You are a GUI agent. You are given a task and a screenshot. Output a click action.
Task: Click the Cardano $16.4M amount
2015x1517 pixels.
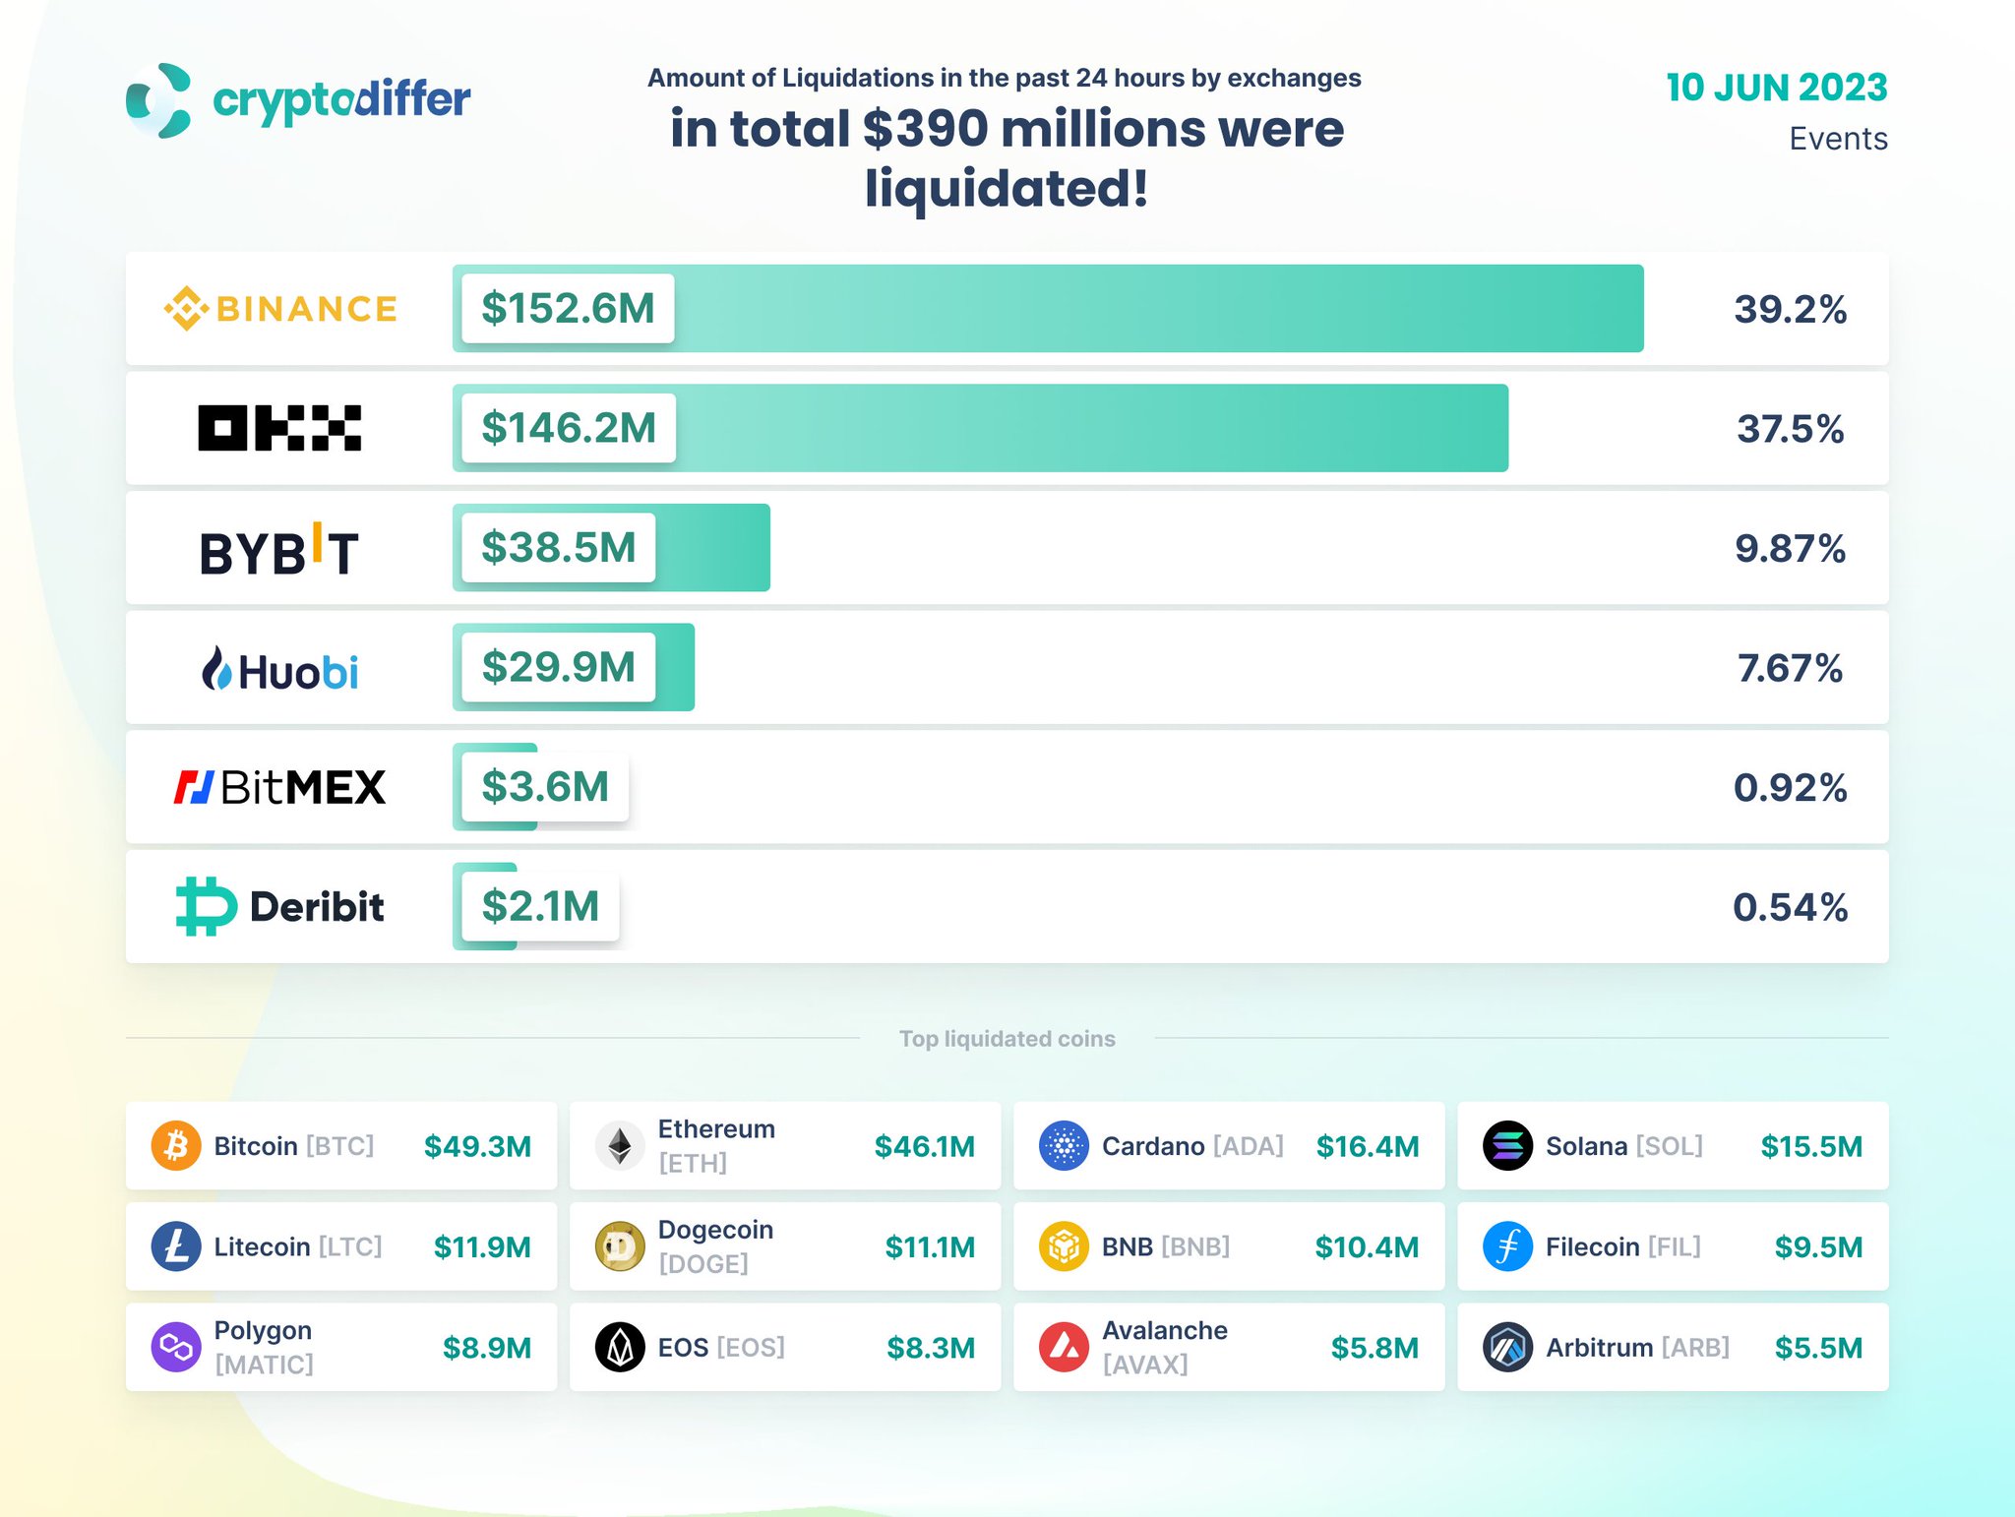click(x=1368, y=1146)
